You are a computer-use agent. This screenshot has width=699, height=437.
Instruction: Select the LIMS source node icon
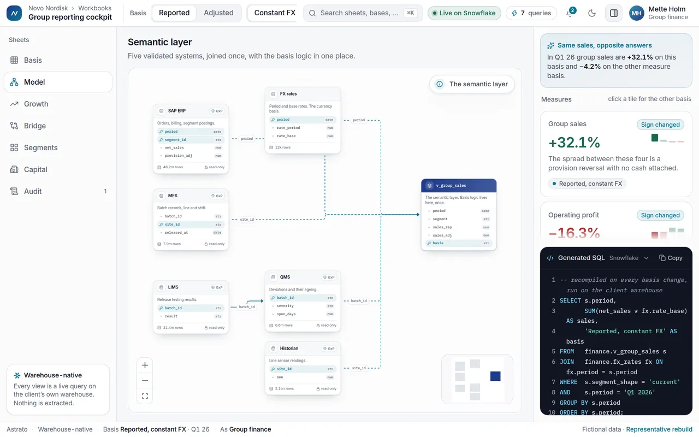tap(162, 287)
